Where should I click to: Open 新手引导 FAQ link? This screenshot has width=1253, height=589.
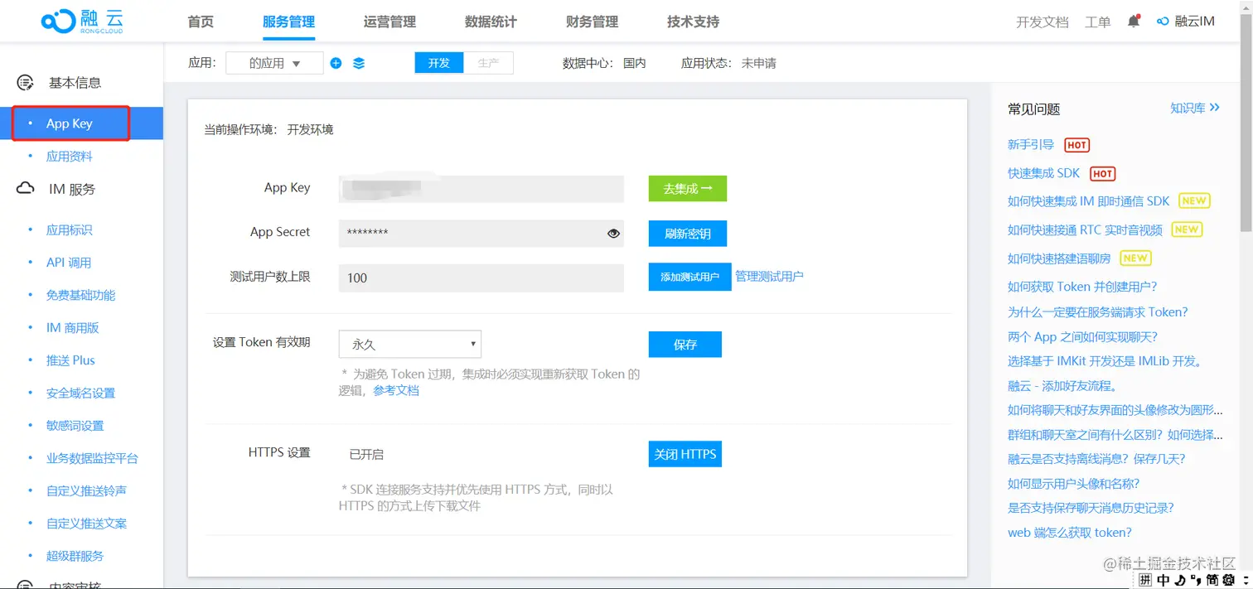pyautogui.click(x=1031, y=145)
